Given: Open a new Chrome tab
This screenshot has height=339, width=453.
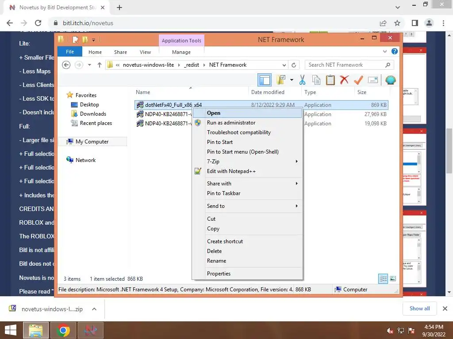Looking at the screenshot, I should (x=119, y=8).
